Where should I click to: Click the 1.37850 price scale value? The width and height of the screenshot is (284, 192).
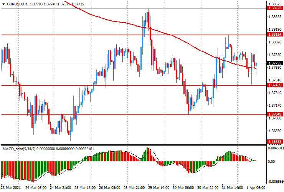275,55
